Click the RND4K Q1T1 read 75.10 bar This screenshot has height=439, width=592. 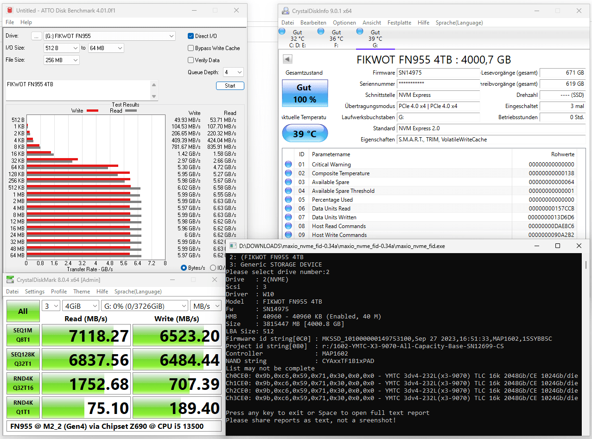(86, 408)
